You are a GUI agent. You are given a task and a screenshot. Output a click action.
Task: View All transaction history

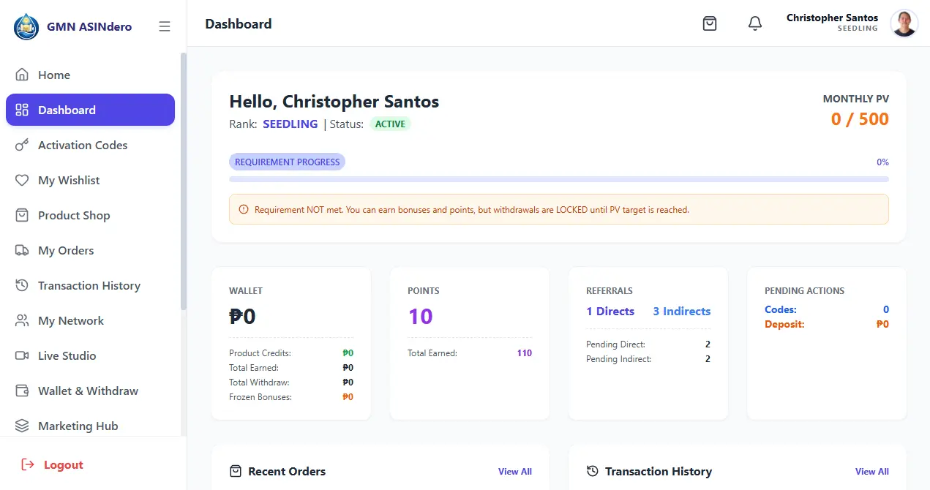872,472
